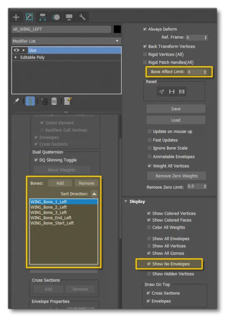
Task: Toggle Always Deform checkbox
Action: [x=145, y=29]
